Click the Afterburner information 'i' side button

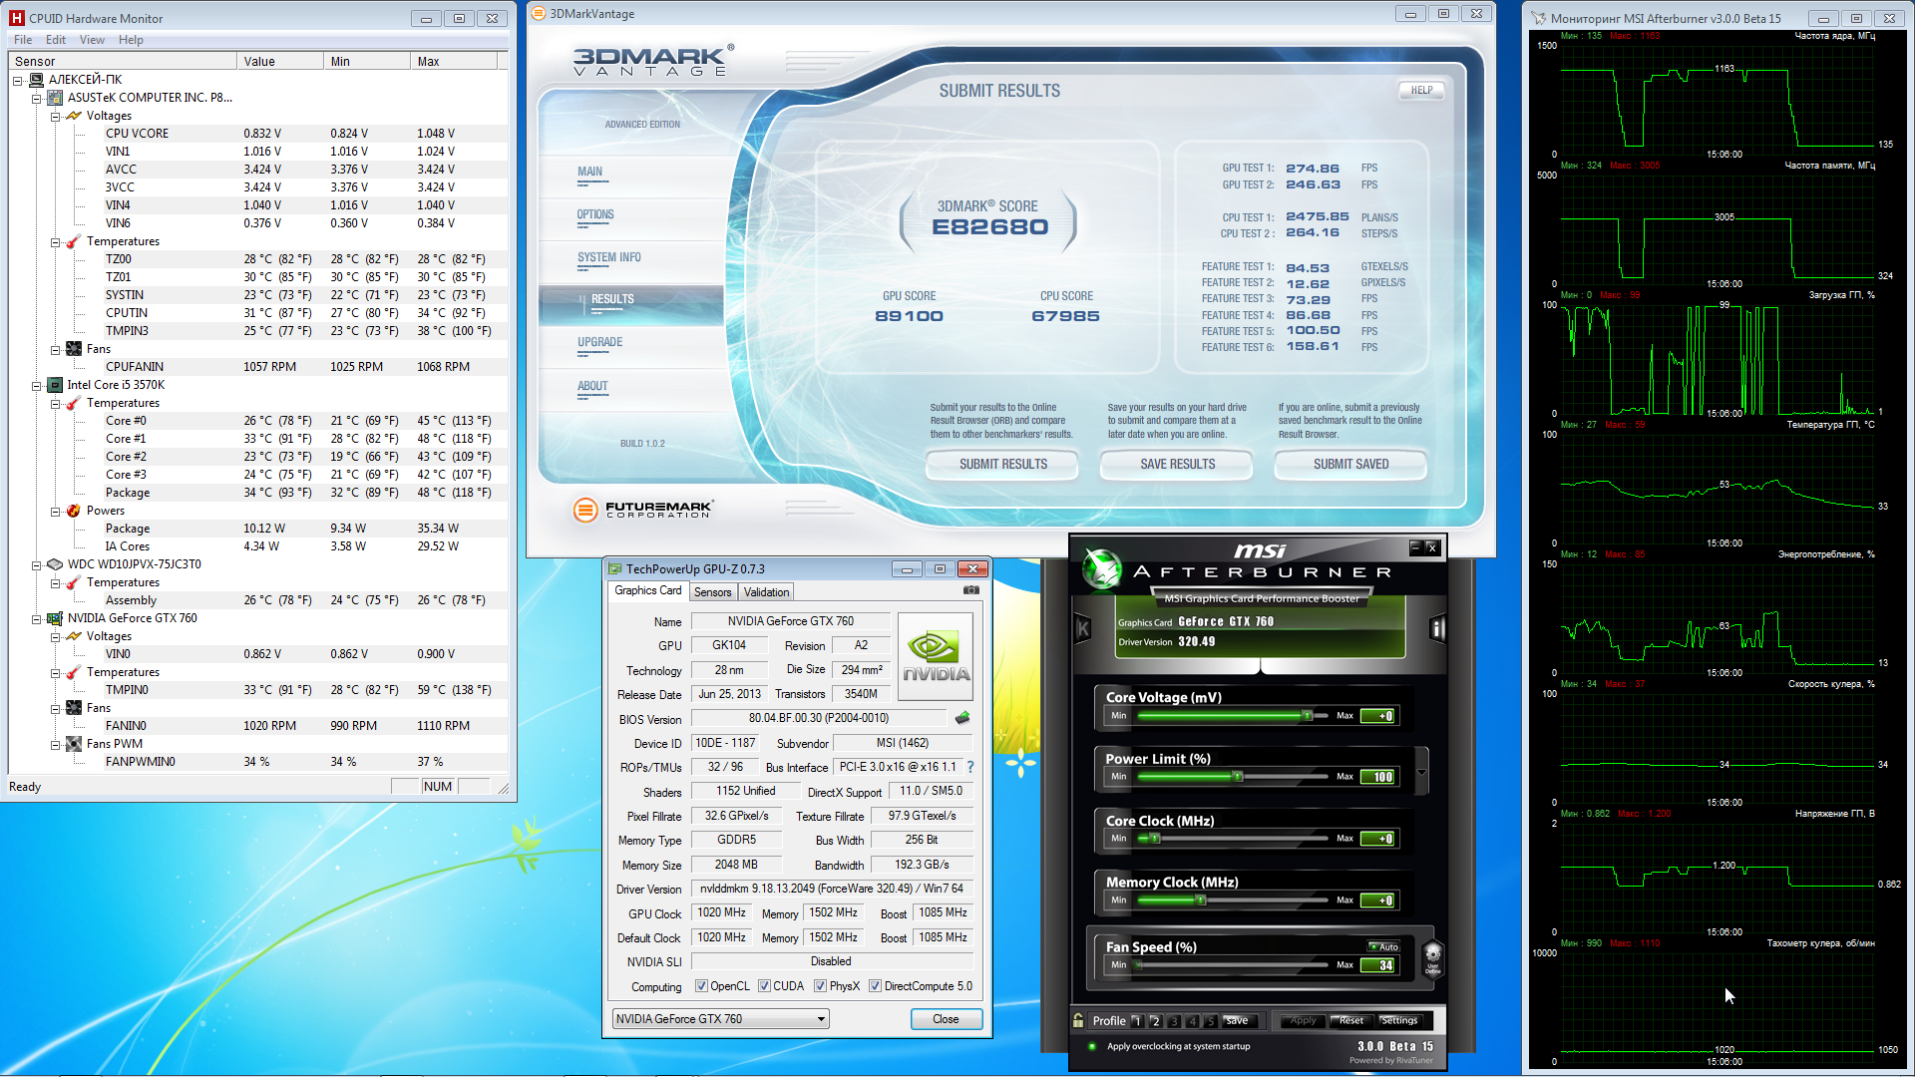[x=1437, y=628]
